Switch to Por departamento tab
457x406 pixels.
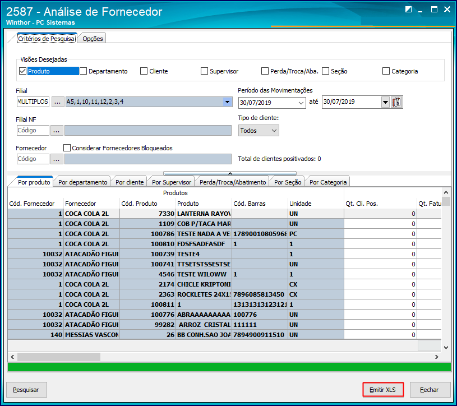tap(83, 182)
